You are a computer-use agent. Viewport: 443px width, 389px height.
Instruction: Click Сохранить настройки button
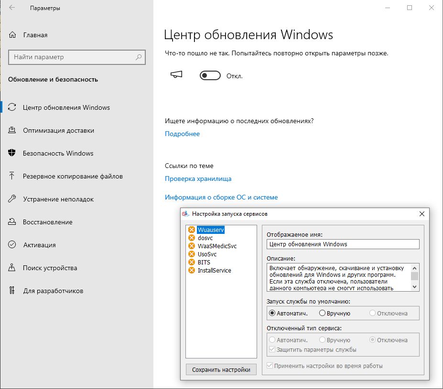(x=221, y=369)
